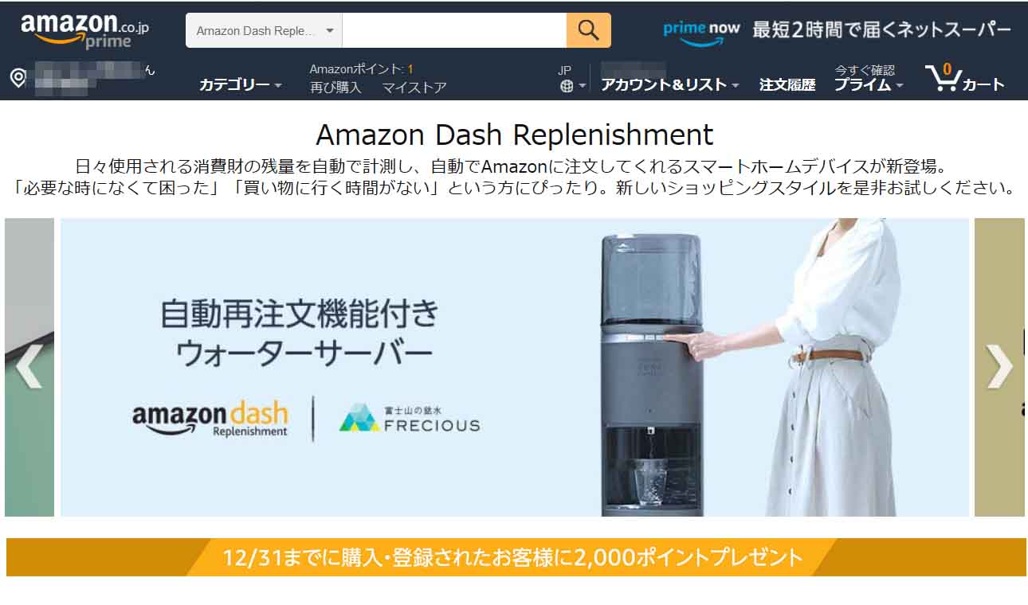1028x605 pixels.
Task: Click the 再び購入 link
Action: tap(335, 88)
